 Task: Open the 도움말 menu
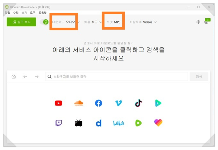point(43,13)
